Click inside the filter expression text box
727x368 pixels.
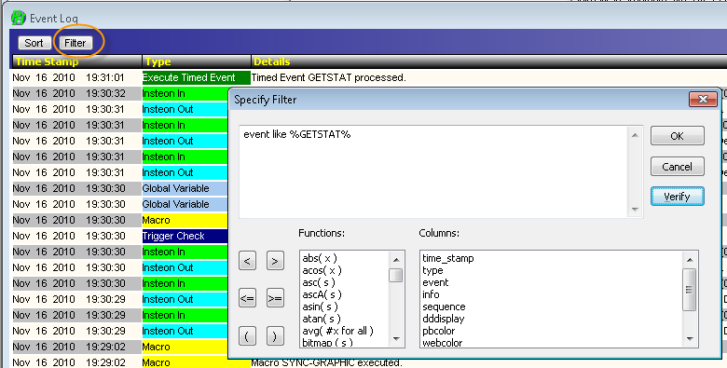[x=434, y=171]
